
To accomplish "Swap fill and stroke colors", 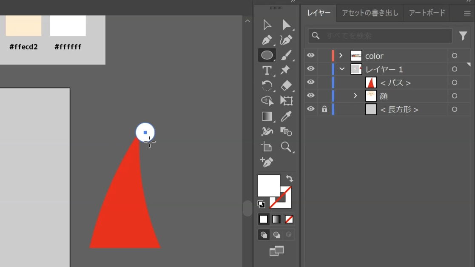I will pos(290,179).
